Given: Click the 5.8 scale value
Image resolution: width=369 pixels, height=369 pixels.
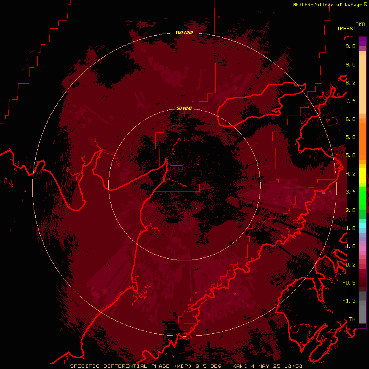Looking at the screenshot, I should 351,137.
